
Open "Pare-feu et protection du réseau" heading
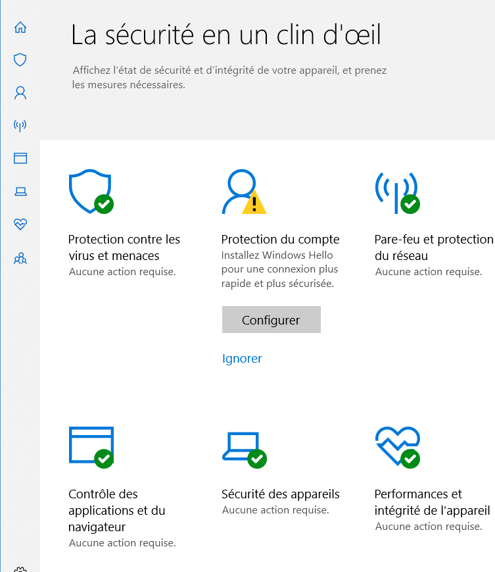tap(434, 247)
